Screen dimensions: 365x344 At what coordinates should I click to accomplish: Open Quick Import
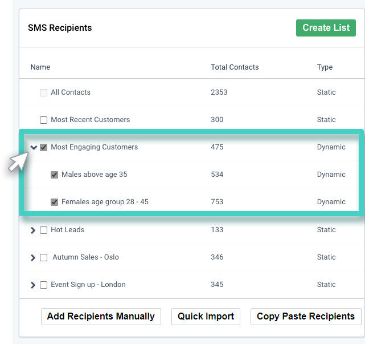click(x=206, y=317)
